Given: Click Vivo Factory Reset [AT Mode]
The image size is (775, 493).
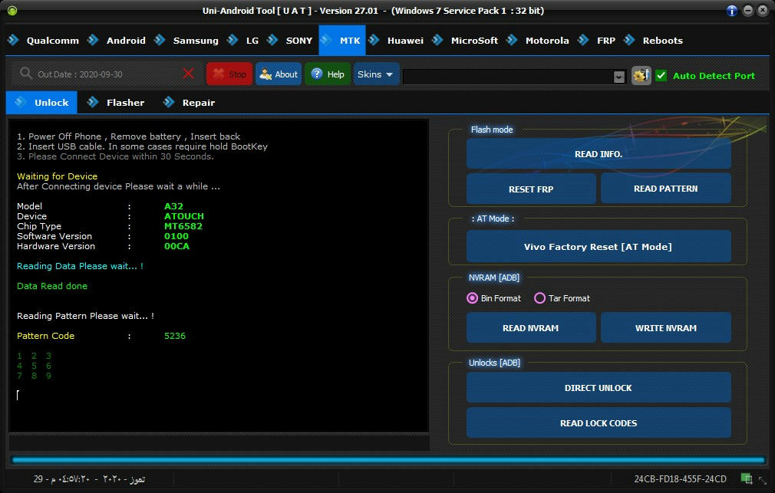Looking at the screenshot, I should point(599,247).
